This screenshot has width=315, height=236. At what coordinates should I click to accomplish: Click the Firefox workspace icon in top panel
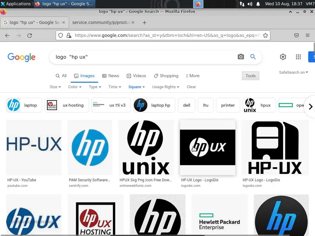click(198, 4)
